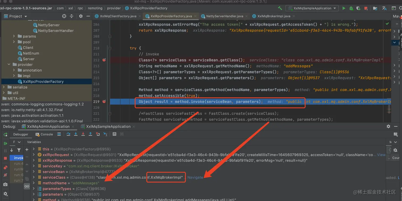Close the XxlRpcProviderFactory.java tab
The image size is (402, 201).
click(x=195, y=16)
